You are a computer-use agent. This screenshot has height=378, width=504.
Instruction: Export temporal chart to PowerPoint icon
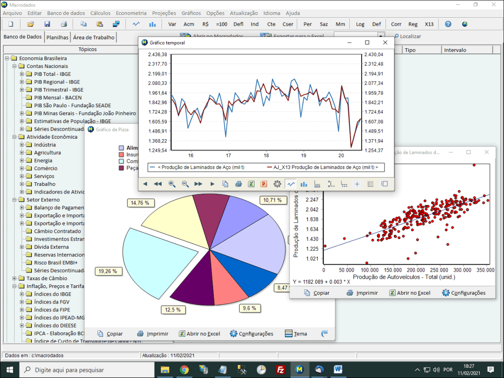(264, 184)
